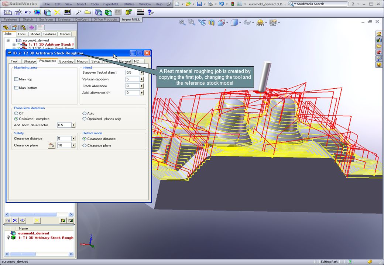Image resolution: width=384 pixels, height=265 pixels.
Task: Click the Display Style cube icon
Action: pyautogui.click(x=234, y=23)
